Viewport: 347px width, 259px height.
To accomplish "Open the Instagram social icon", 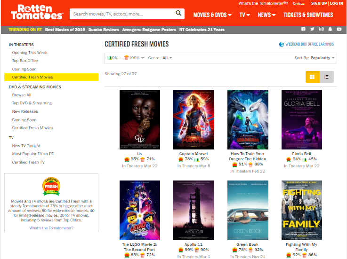I will [x=321, y=29].
